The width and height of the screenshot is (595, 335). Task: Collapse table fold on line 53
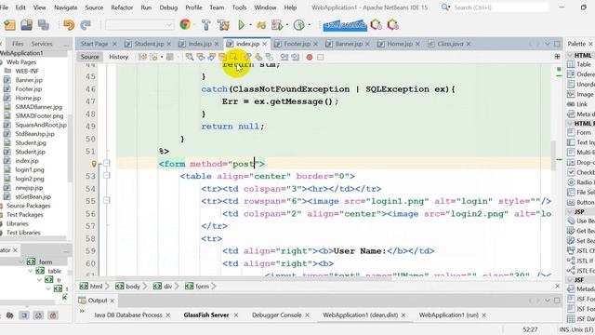107,176
